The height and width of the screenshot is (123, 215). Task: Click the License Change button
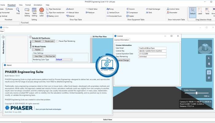point(123,60)
